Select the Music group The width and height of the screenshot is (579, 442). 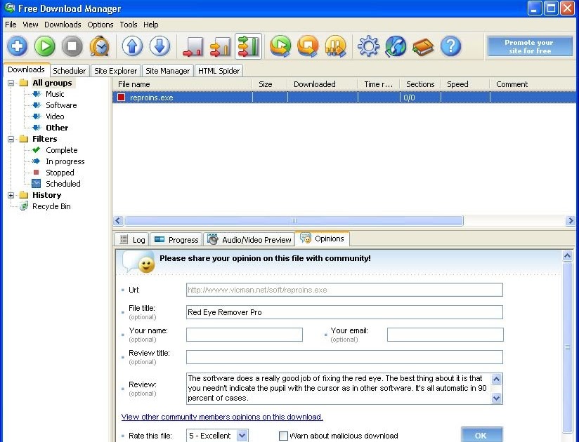55,94
